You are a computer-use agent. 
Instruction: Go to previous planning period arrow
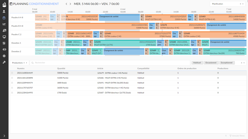coord(66,4)
